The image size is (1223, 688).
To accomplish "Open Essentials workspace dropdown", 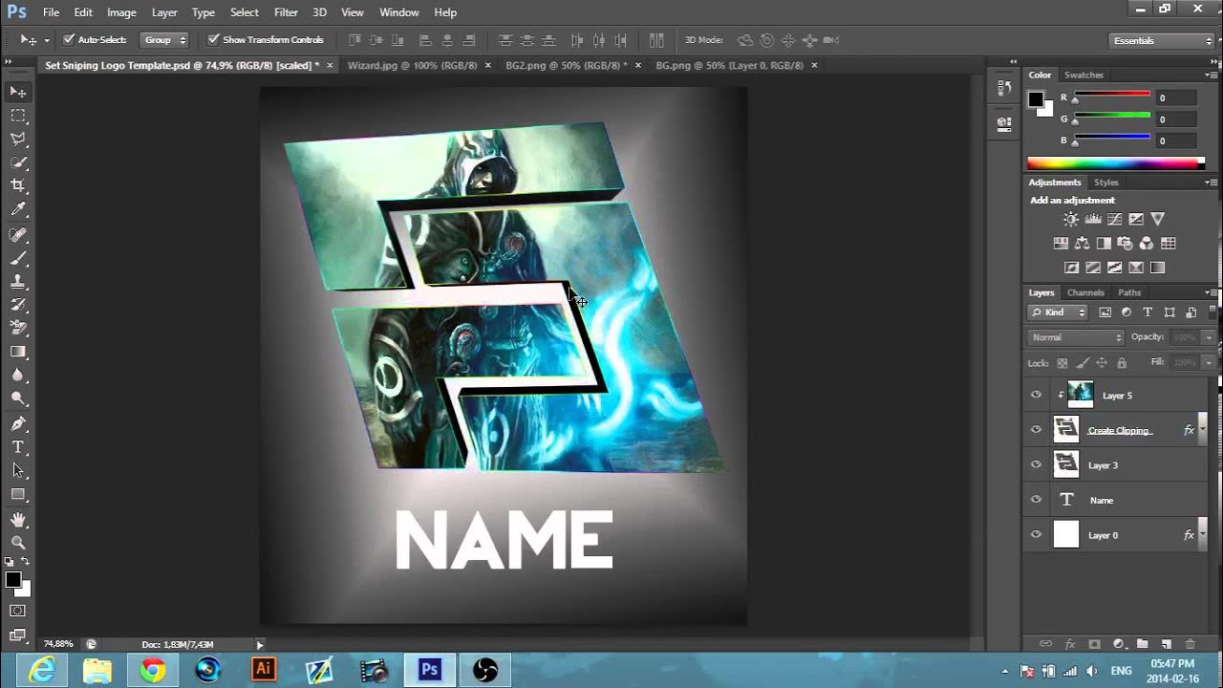I will pos(1163,40).
